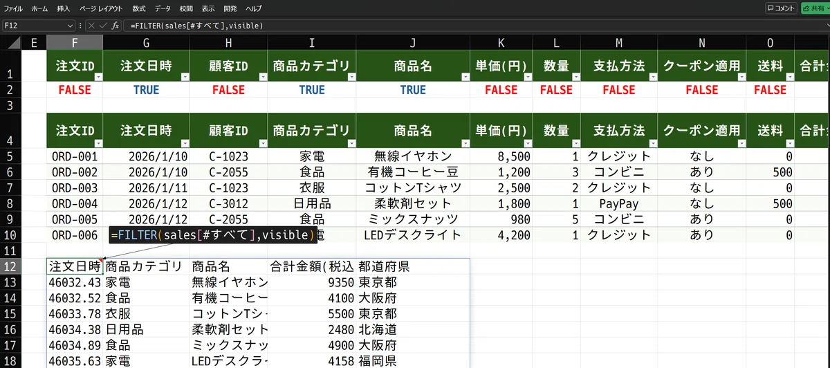Open the ヘルプ tab
Image resolution: width=830 pixels, height=368 pixels.
[254, 8]
